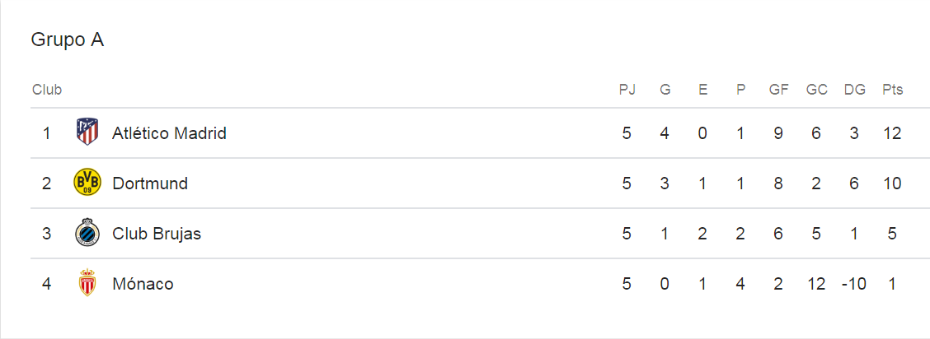Click the Club Brujas crest icon

click(x=87, y=234)
